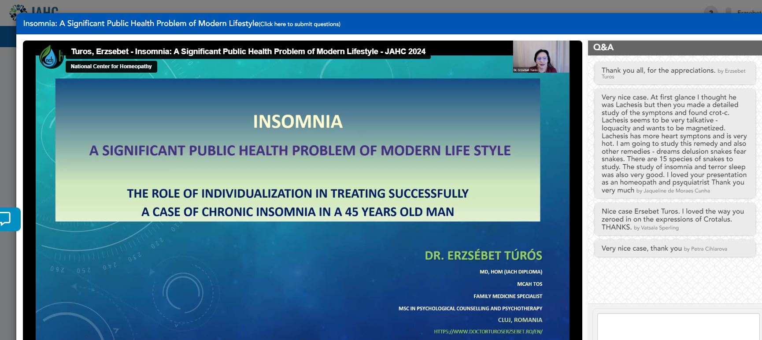Click the Insomnia session title in blue bar

point(141,24)
